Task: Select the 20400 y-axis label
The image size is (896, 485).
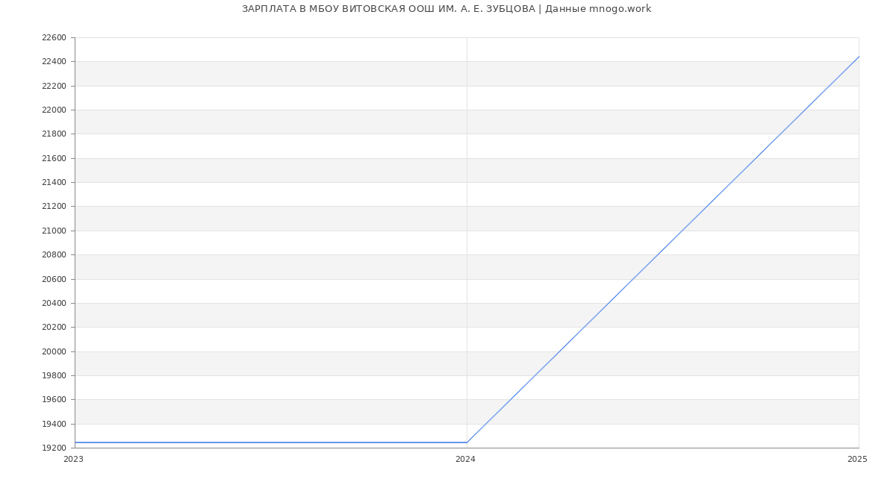Action: coord(54,303)
